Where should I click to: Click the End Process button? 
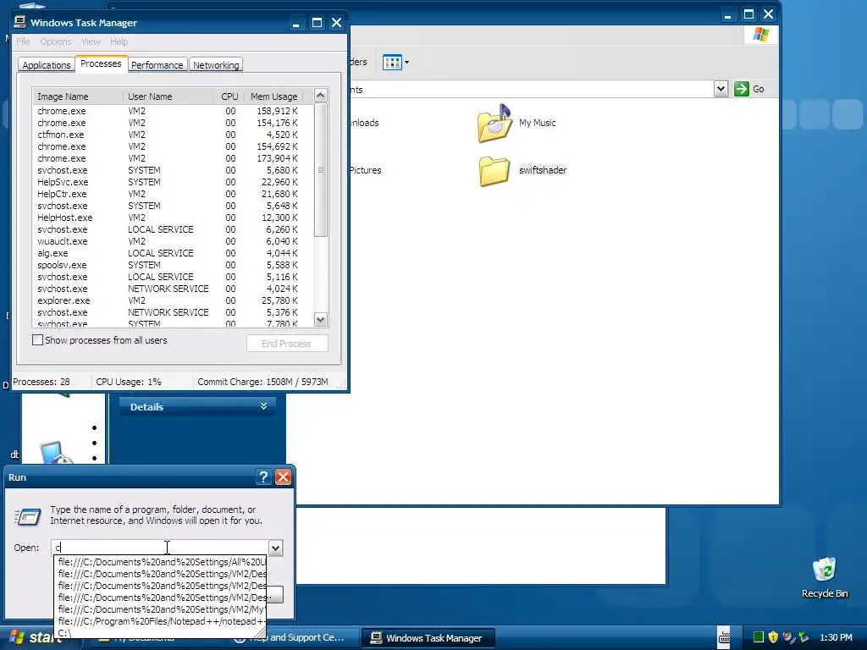coord(287,344)
